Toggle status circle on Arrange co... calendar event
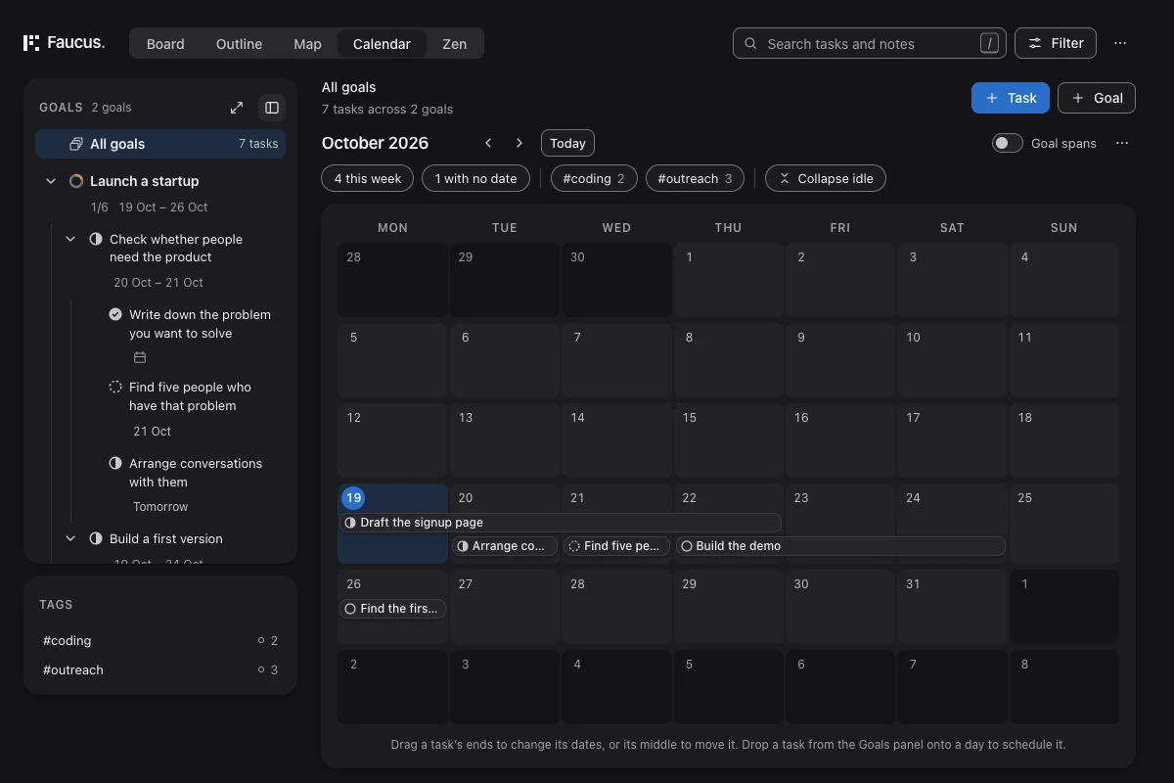The height and width of the screenshot is (783, 1174). pos(463,546)
